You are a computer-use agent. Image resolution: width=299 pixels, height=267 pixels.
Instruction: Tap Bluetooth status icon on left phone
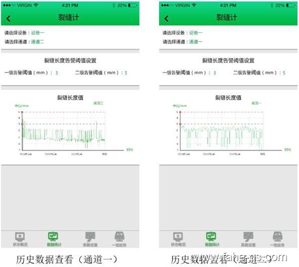pos(114,5)
